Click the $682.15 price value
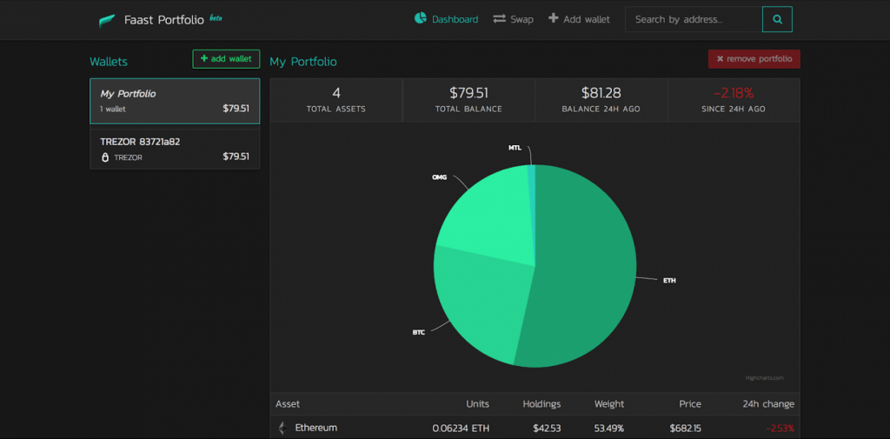 click(x=685, y=429)
